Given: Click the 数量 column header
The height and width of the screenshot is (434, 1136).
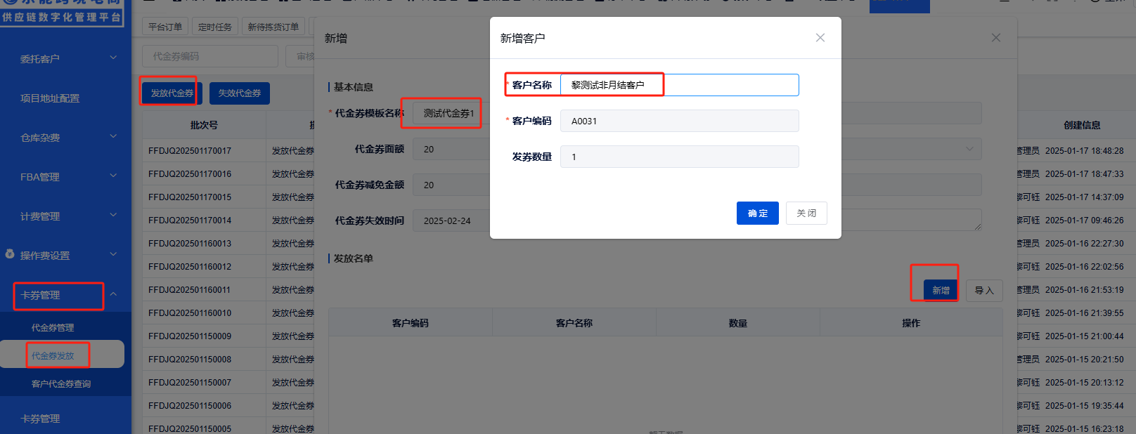Looking at the screenshot, I should coord(738,323).
